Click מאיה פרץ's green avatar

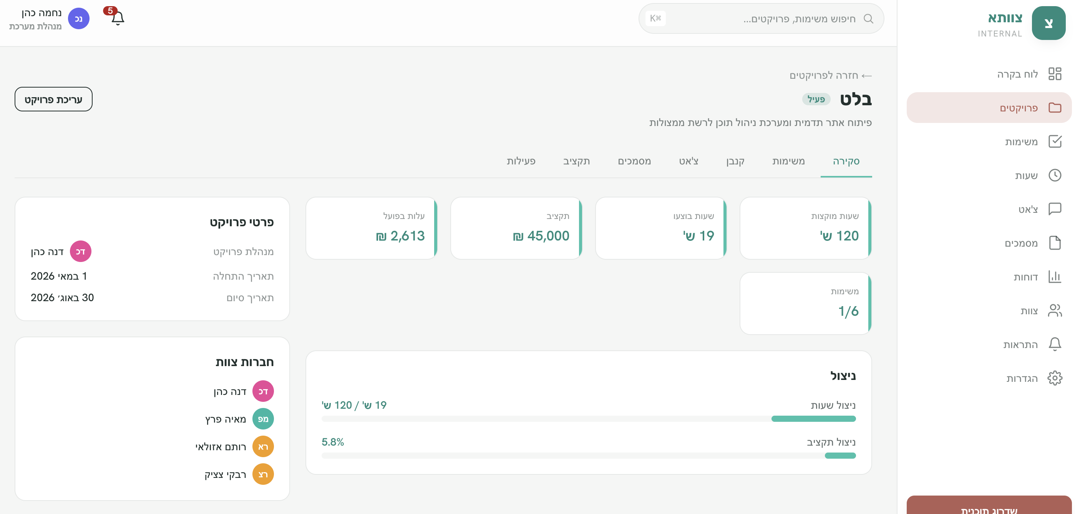[x=263, y=418]
